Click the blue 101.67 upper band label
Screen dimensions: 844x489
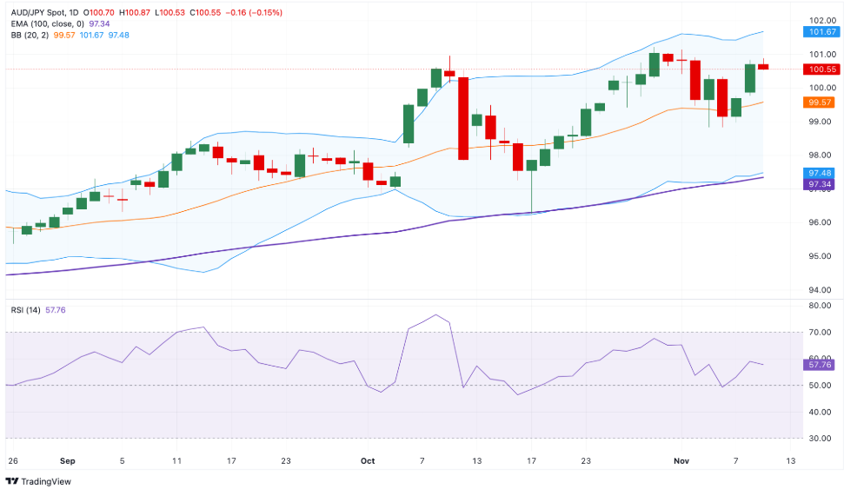pyautogui.click(x=821, y=31)
